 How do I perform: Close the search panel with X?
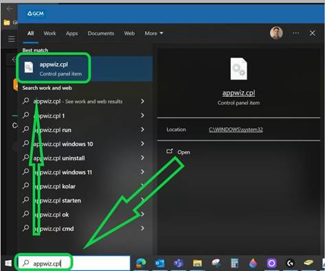[312, 33]
